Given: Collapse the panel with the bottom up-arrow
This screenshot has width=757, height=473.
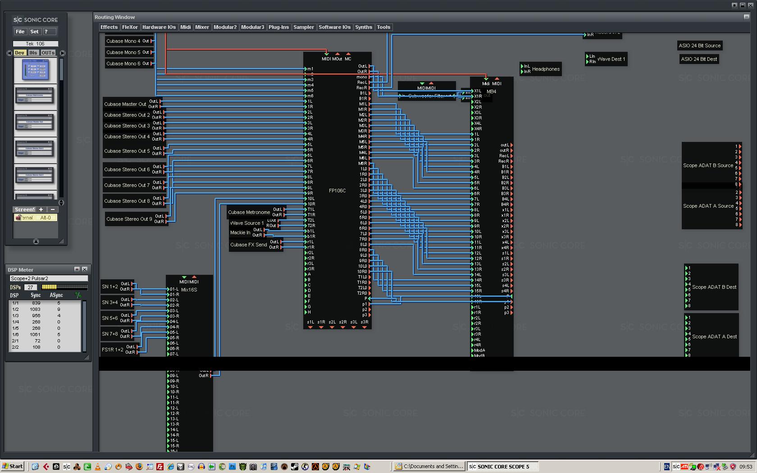Looking at the screenshot, I should point(36,241).
